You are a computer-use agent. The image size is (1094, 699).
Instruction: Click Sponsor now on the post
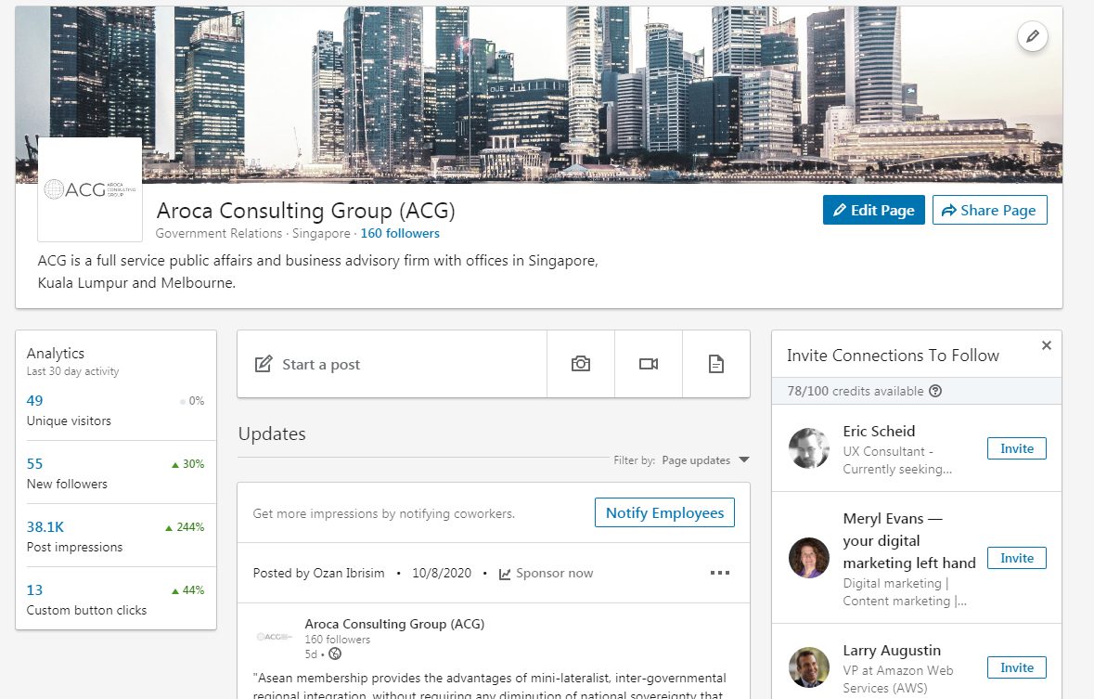click(546, 573)
